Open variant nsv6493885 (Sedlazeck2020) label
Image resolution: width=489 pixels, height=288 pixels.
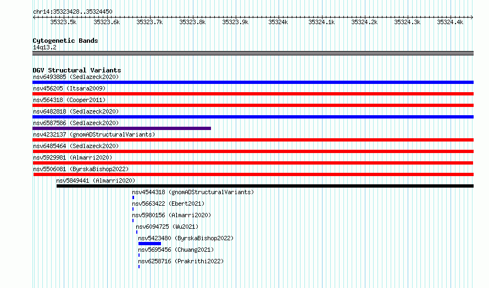pos(76,77)
